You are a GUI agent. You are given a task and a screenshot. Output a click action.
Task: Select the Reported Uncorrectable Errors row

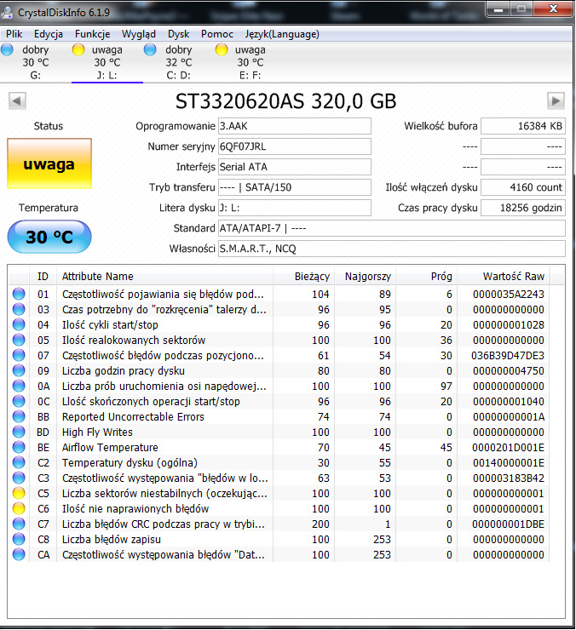[x=279, y=416]
